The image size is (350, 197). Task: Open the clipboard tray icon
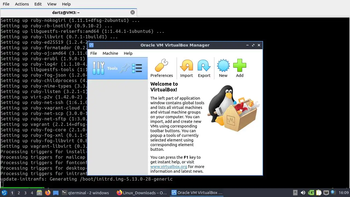pyautogui.click(x=319, y=193)
